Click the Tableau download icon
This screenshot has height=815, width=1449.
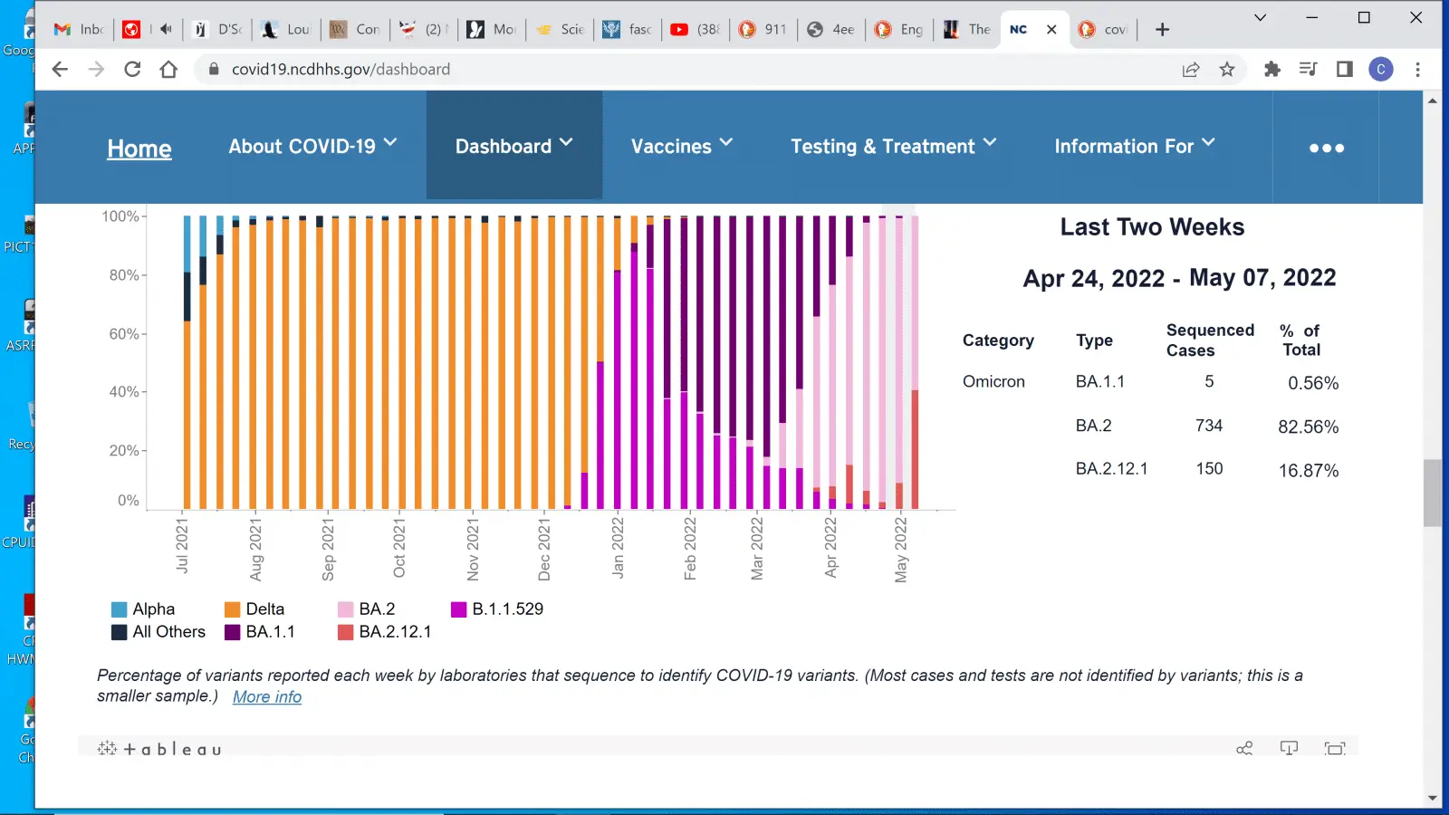(x=1289, y=748)
